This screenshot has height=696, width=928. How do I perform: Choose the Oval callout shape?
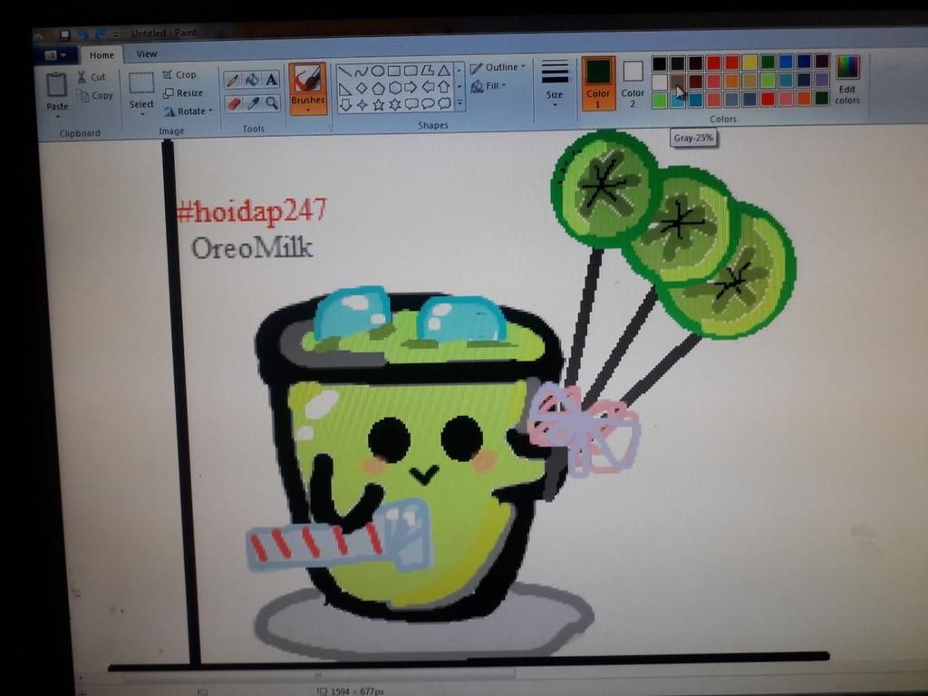click(x=428, y=104)
